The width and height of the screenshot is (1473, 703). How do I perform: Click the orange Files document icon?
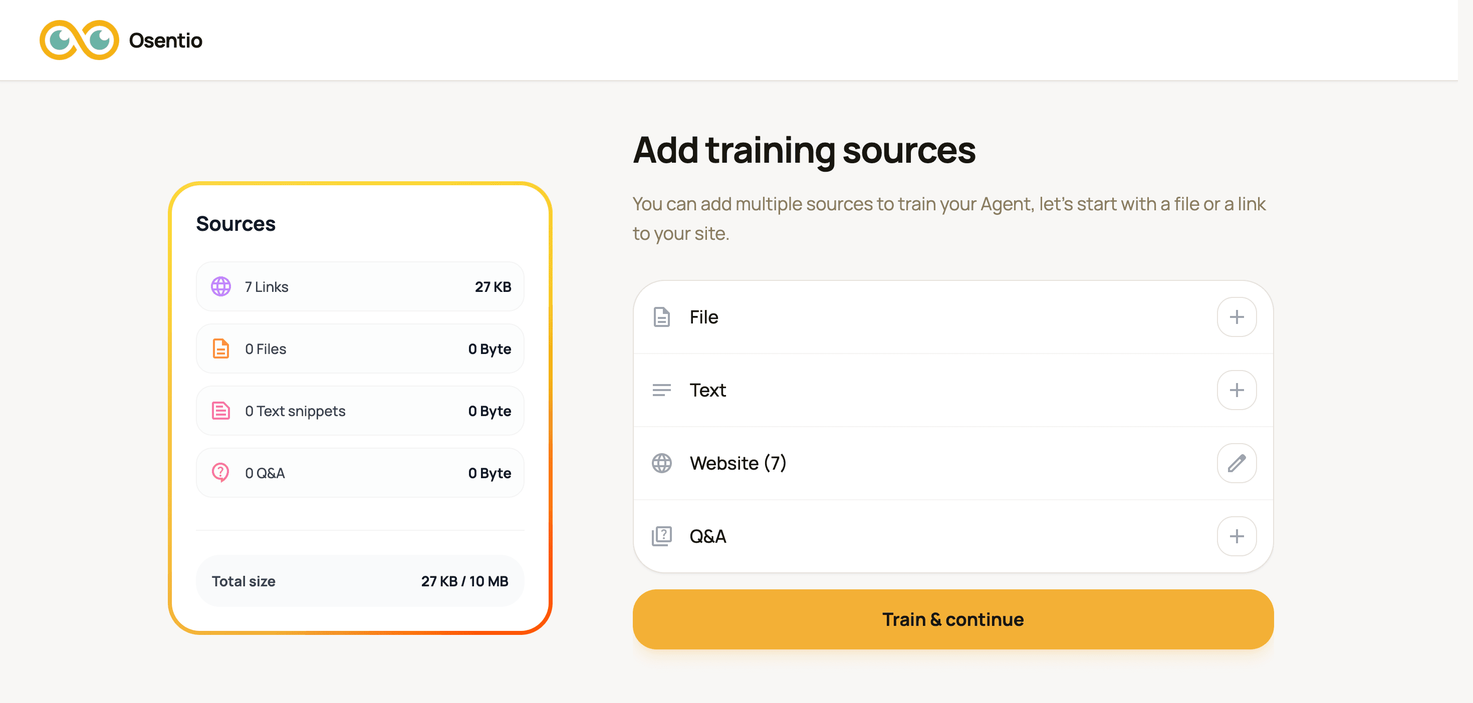tap(221, 348)
